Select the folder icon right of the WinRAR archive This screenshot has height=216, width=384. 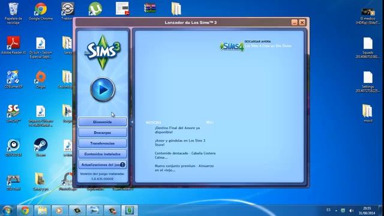(176, 9)
